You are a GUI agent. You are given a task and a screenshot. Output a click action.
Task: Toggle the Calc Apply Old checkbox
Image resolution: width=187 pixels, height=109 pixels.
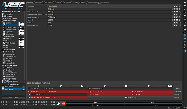click(x=125, y=97)
